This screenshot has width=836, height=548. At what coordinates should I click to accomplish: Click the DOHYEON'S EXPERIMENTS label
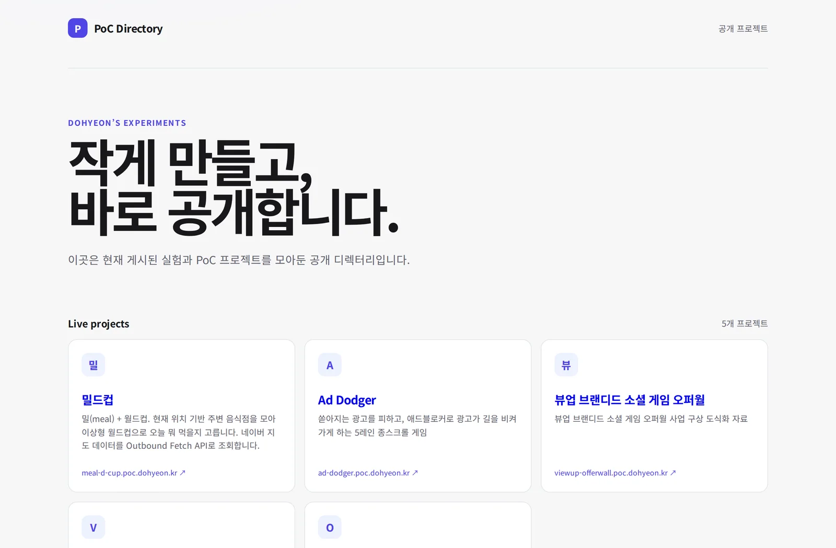pos(127,123)
